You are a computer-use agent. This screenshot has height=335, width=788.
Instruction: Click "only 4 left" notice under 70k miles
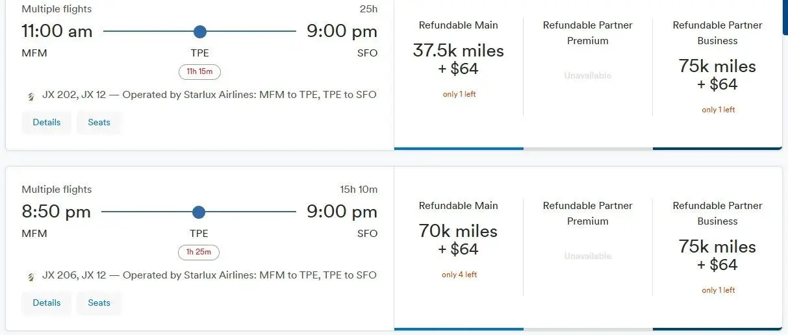point(459,275)
